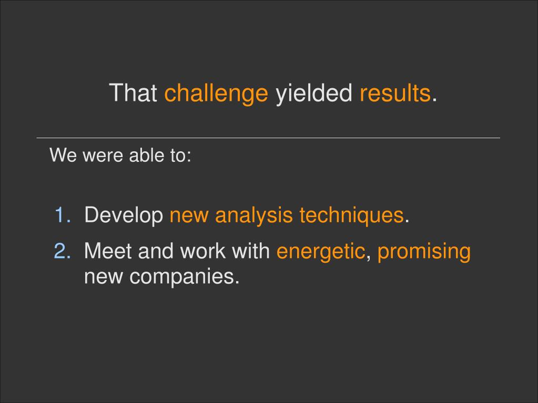Click the orange word "results" in title
Screen dimensions: 538x403
tap(395, 93)
